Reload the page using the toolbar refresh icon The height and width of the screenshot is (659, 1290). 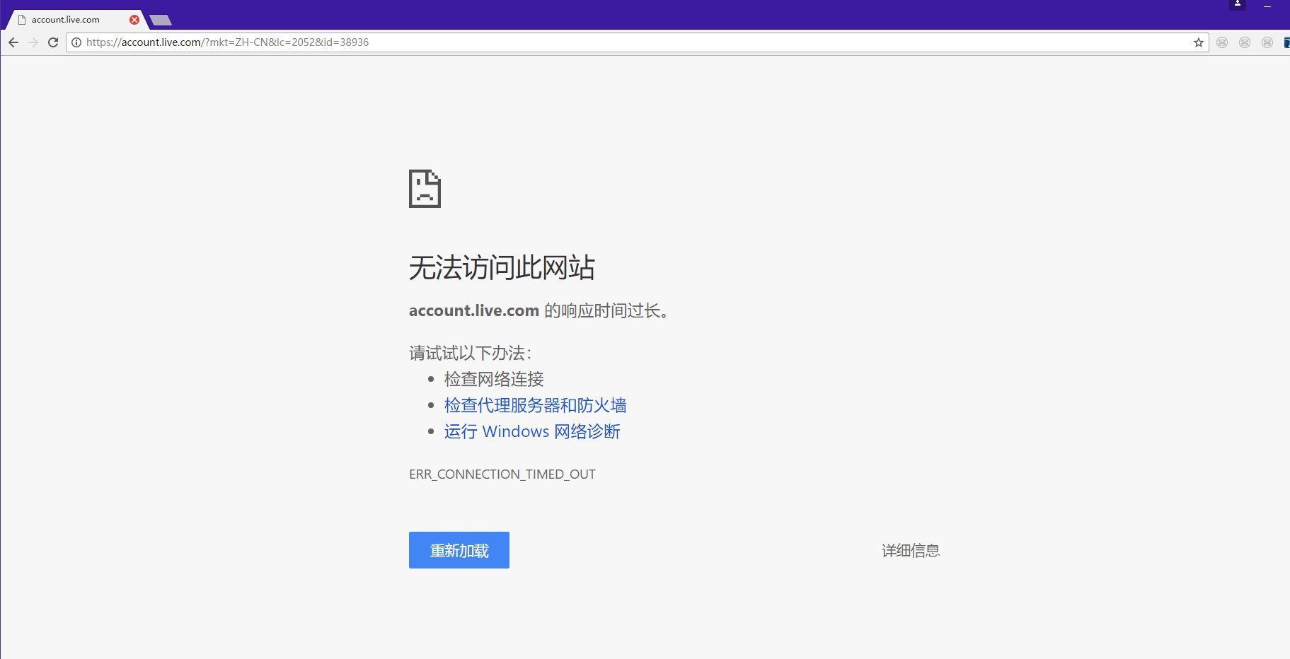click(x=53, y=42)
